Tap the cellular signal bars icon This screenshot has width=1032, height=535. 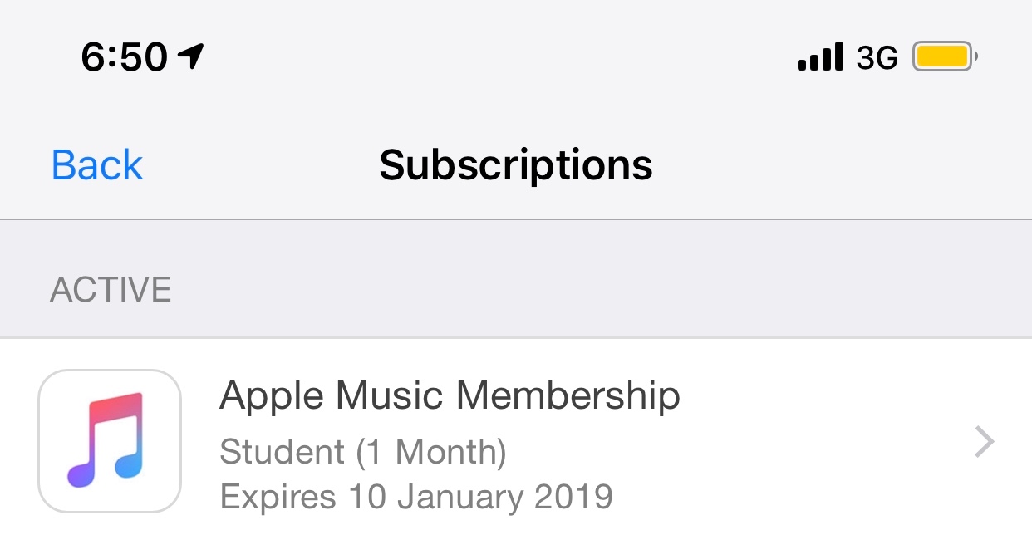820,57
